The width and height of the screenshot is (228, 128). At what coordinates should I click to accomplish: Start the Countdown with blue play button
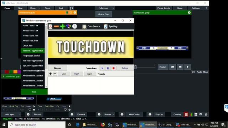[x=102, y=68]
